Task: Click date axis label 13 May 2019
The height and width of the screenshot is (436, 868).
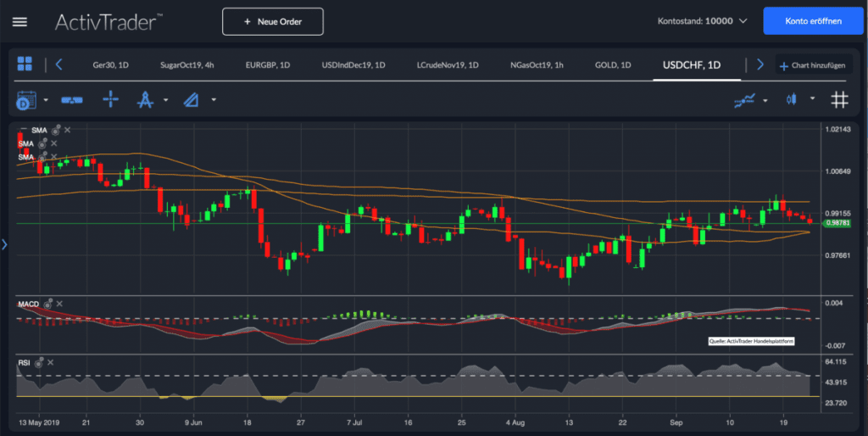Action: [x=39, y=422]
